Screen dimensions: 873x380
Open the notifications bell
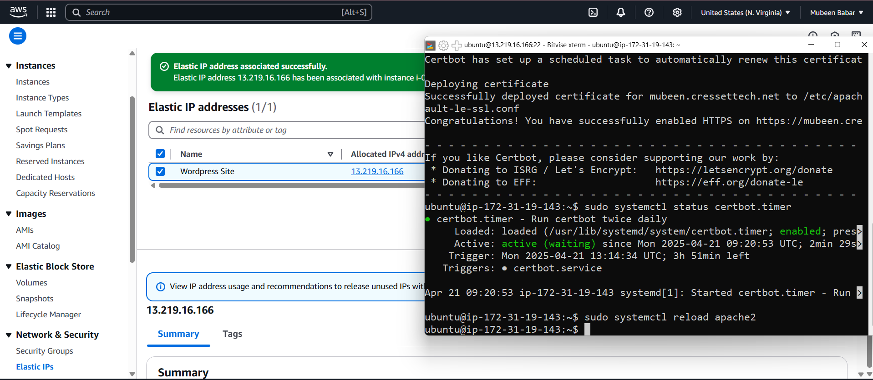(x=621, y=12)
